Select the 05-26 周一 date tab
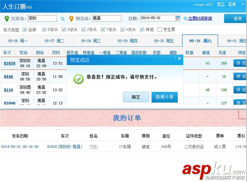 tap(18, 41)
